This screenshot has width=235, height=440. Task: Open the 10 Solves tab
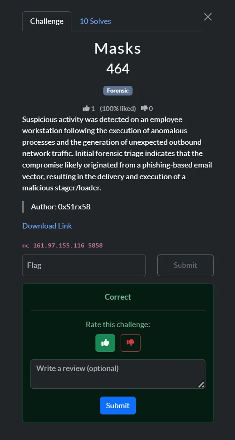click(95, 21)
